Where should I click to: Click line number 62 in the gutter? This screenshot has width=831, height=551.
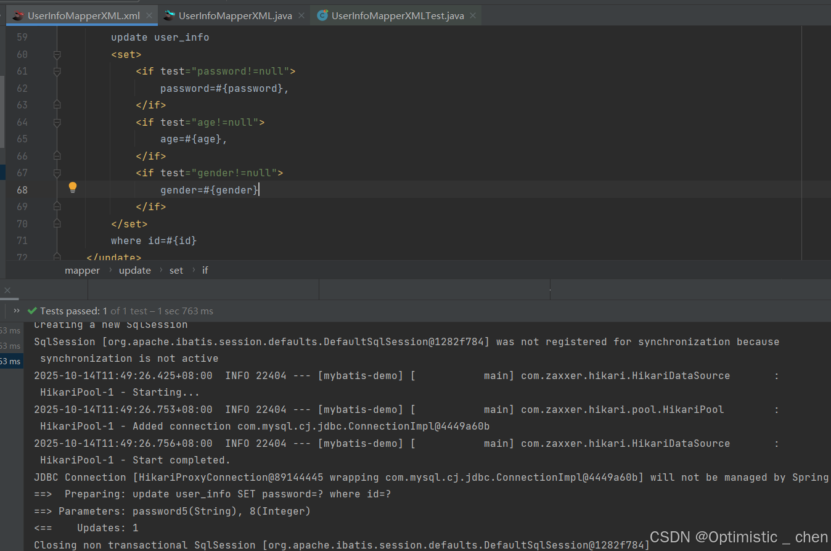[x=22, y=88]
